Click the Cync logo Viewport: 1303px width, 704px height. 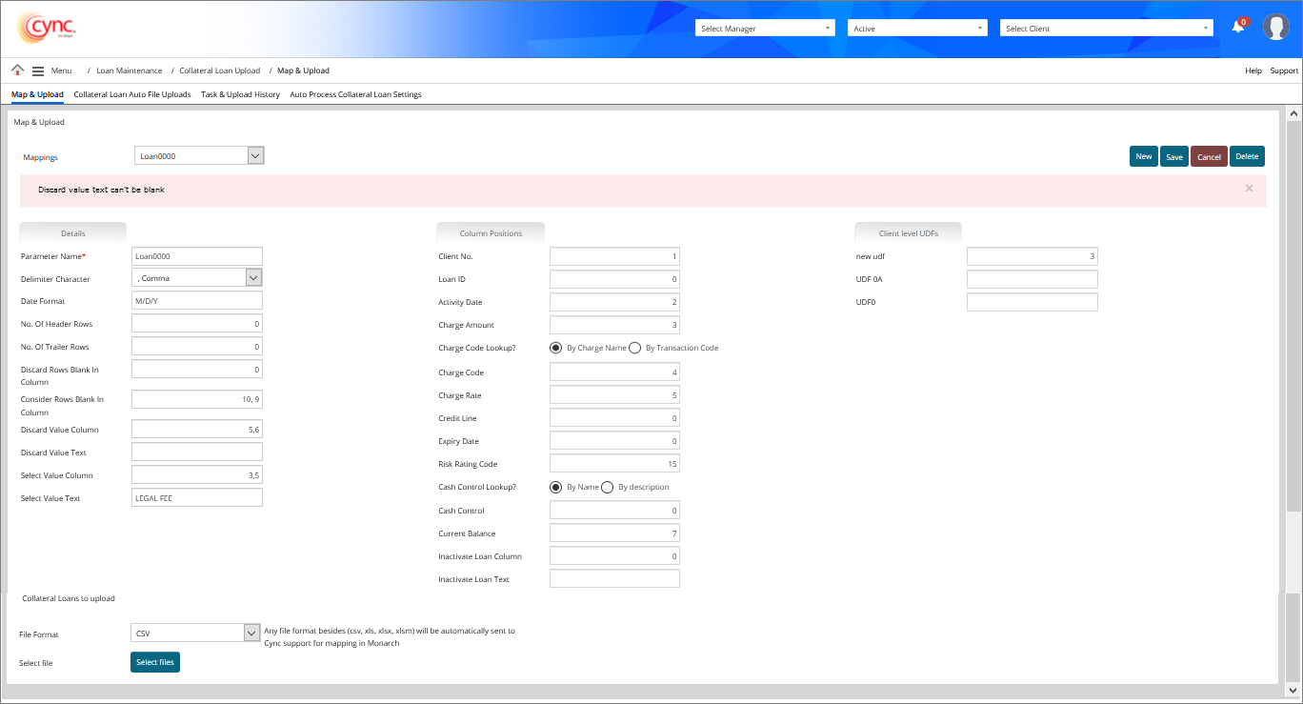pyautogui.click(x=46, y=27)
